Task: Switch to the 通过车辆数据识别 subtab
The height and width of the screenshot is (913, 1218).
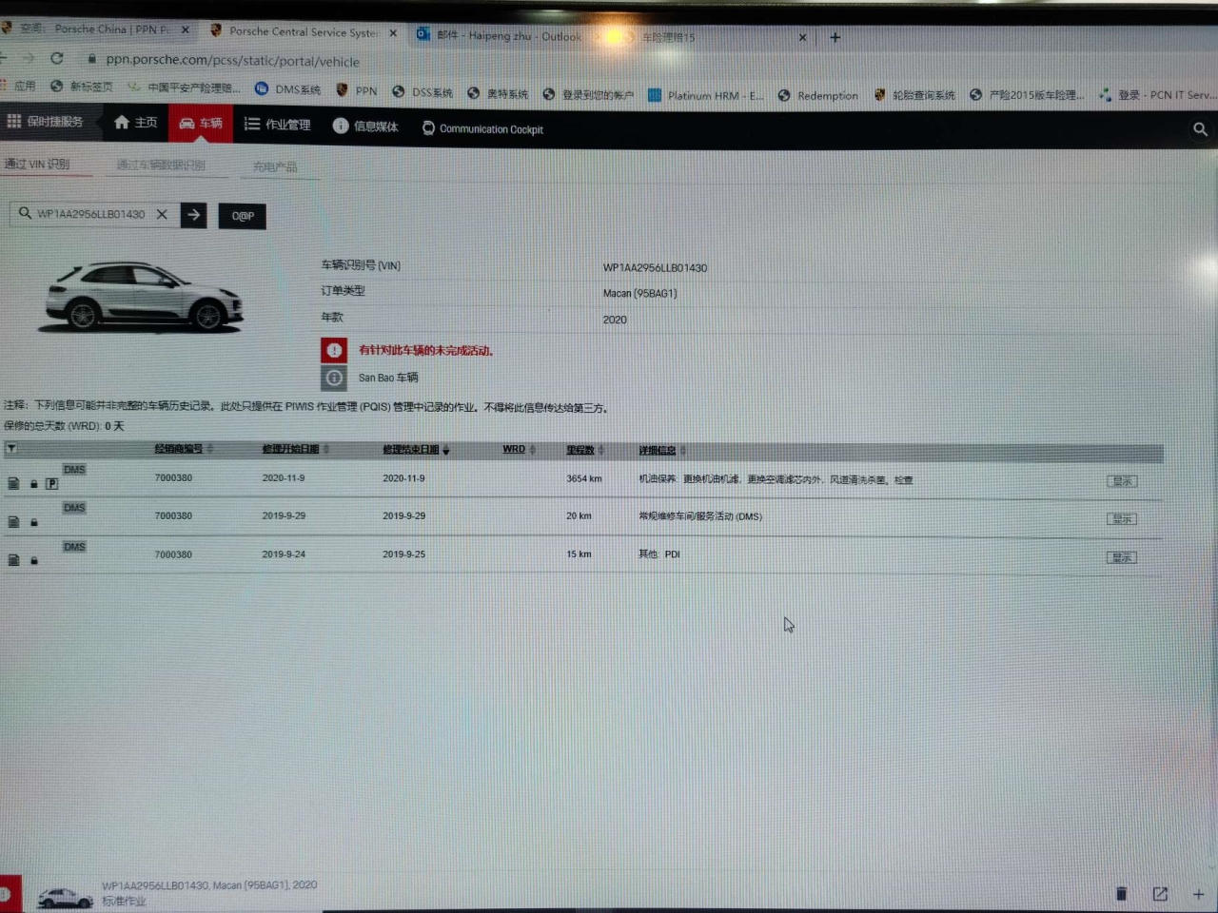Action: [161, 165]
